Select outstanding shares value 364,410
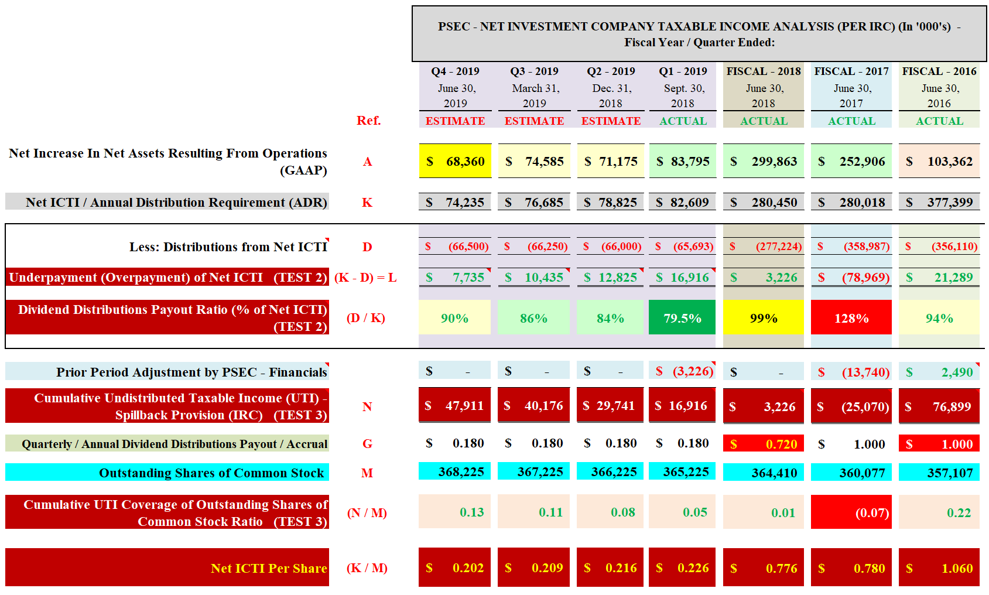Image resolution: width=989 pixels, height=595 pixels. point(764,472)
